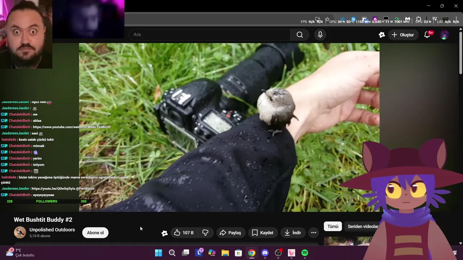Select the Seriden videolar filter chip
Screen dimensions: 463x260
click(363, 226)
